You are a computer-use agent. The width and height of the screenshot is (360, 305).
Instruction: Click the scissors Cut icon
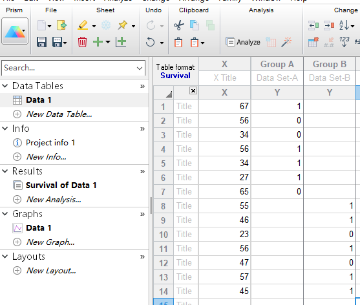coord(179,25)
